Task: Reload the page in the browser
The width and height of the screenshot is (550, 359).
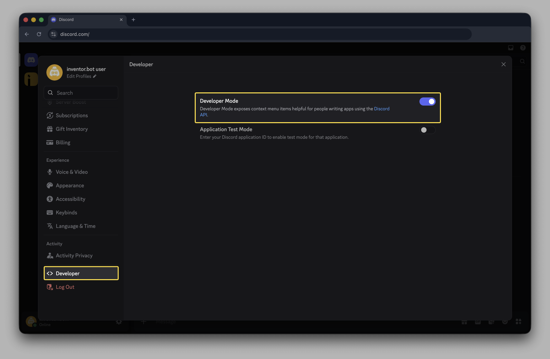Action: (39, 34)
